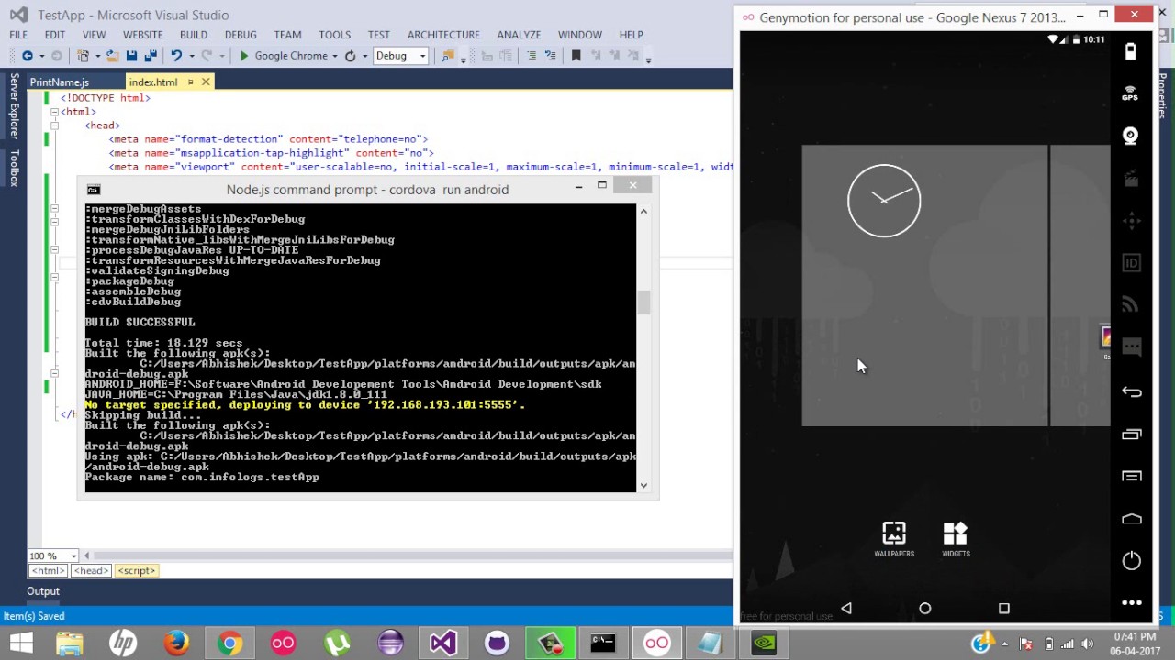Image resolution: width=1175 pixels, height=660 pixels.
Task: Select <html> breadcrumb tag
Action: (49, 570)
